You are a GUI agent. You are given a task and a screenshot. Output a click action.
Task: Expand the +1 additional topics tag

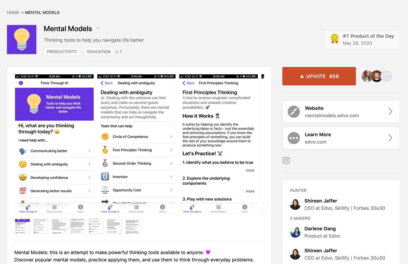119,52
